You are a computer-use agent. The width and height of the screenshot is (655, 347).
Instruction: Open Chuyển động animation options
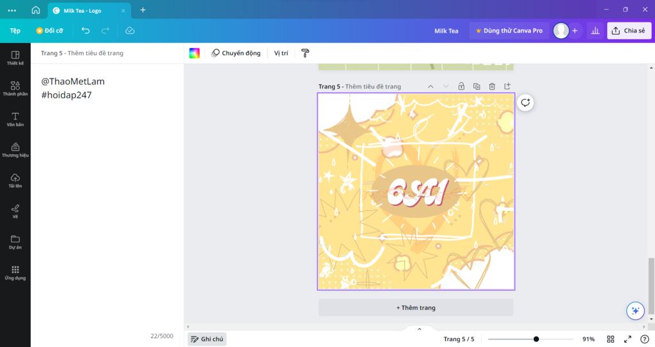click(x=236, y=53)
